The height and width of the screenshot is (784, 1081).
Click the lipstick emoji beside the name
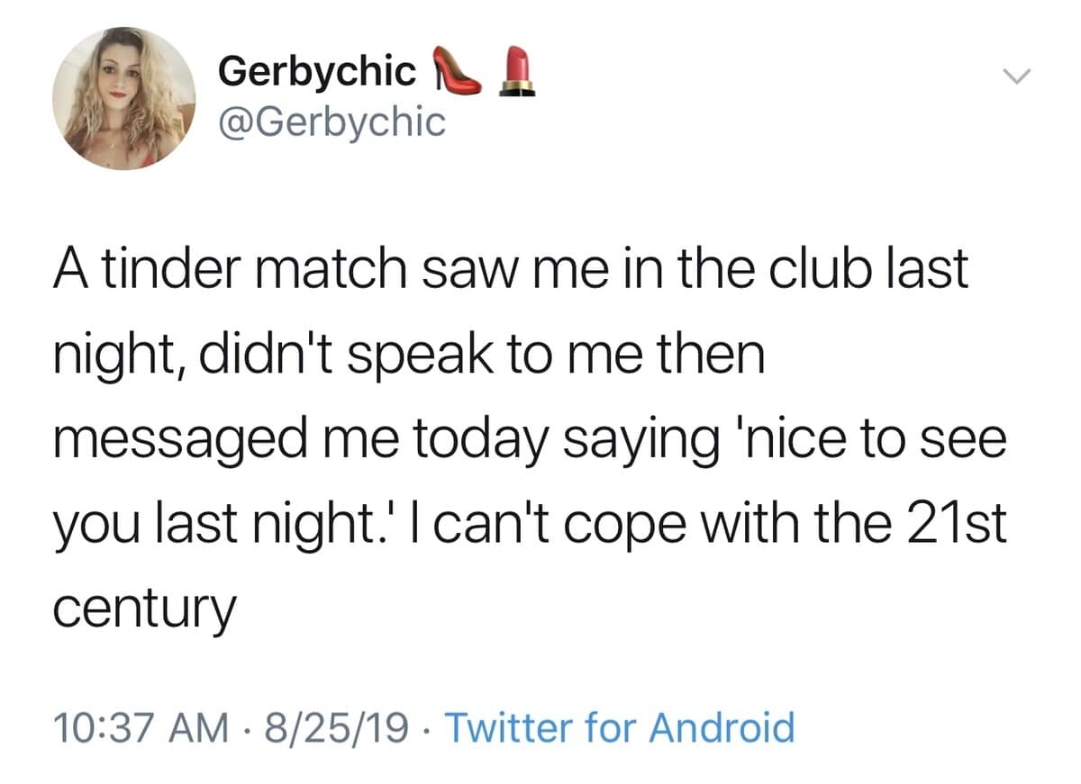(x=516, y=72)
